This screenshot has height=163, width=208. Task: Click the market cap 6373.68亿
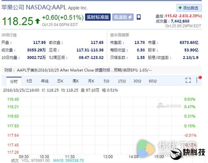pyautogui.click(x=189, y=43)
